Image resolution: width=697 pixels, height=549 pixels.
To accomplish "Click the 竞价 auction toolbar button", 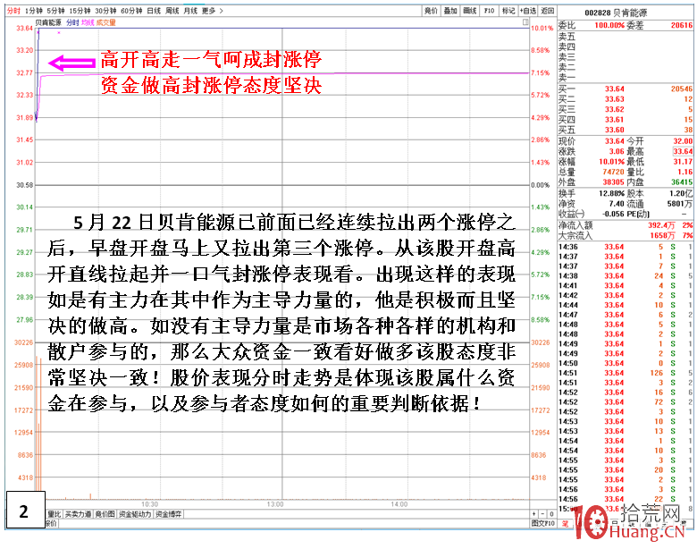I will tap(431, 10).
